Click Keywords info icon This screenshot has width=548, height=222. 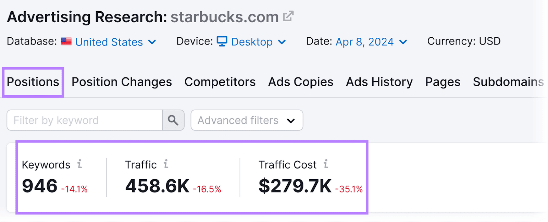pyautogui.click(x=79, y=164)
